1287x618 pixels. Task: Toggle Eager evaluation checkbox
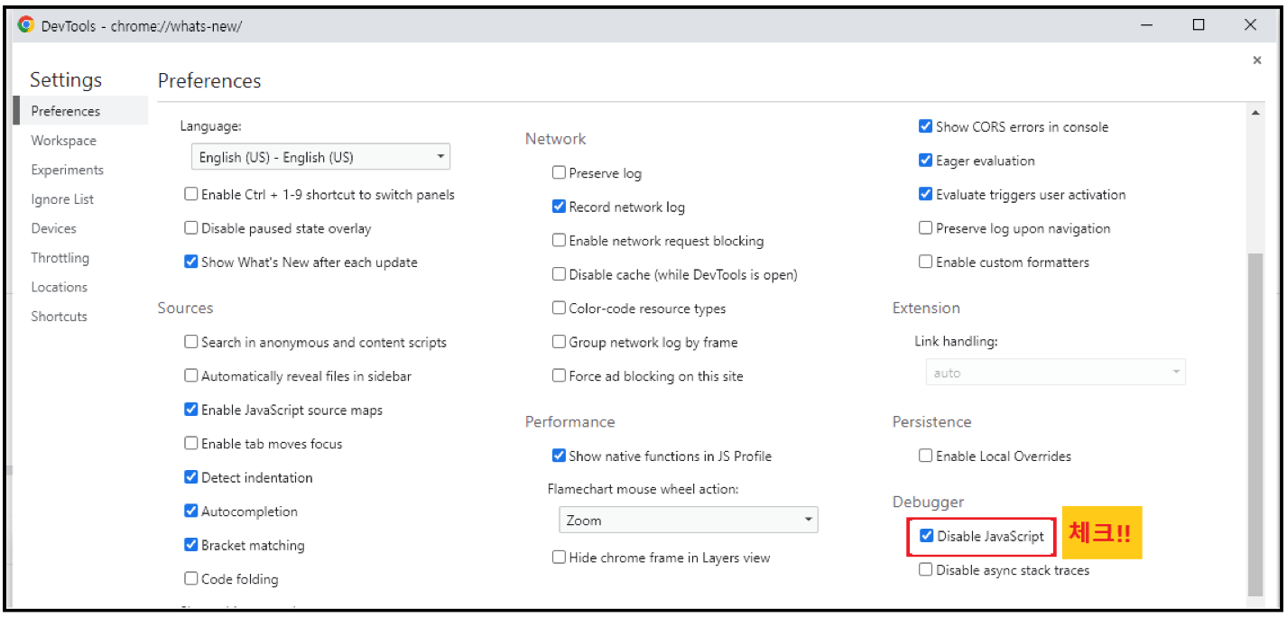[x=925, y=161]
